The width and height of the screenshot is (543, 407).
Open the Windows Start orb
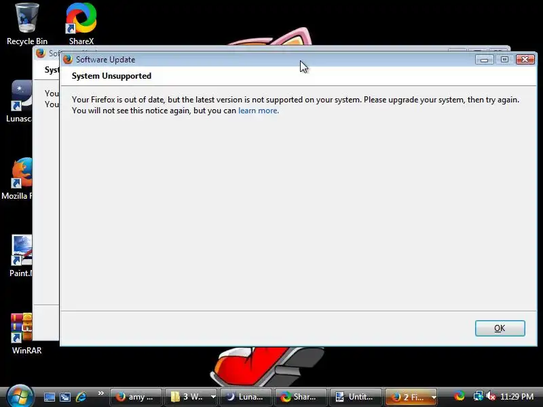20,396
